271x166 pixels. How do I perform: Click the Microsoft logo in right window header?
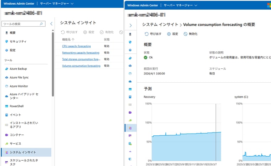point(269,5)
